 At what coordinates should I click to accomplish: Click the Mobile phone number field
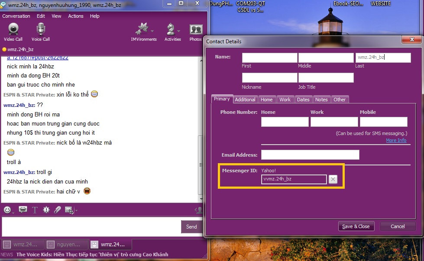coord(383,122)
